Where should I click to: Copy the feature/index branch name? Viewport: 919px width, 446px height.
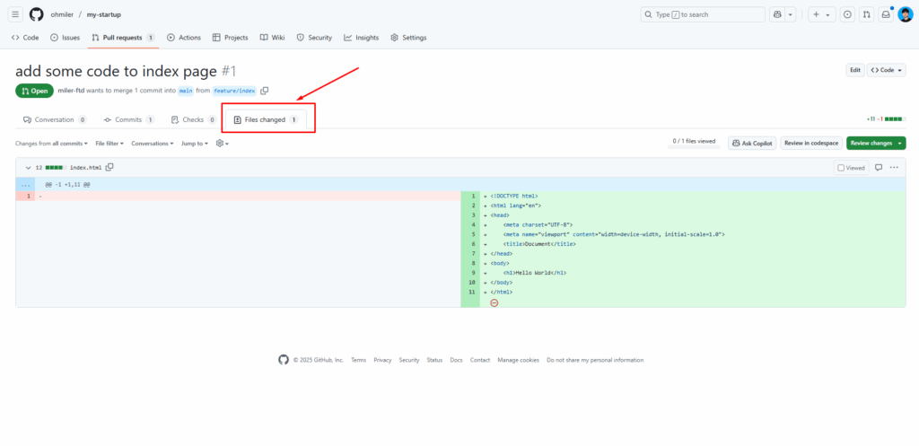pyautogui.click(x=265, y=91)
